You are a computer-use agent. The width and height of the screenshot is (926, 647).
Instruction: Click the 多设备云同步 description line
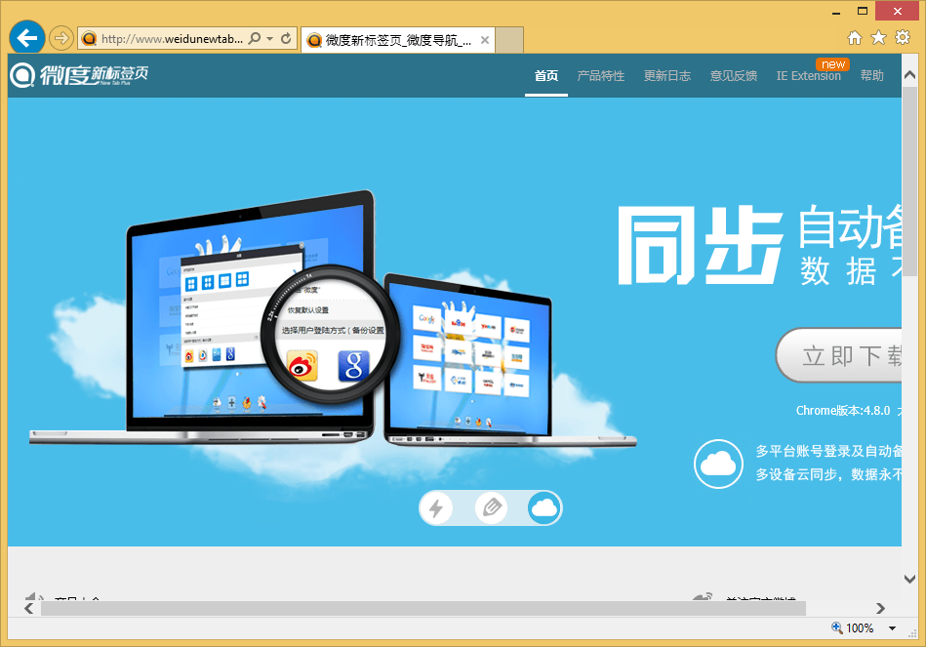(828, 474)
